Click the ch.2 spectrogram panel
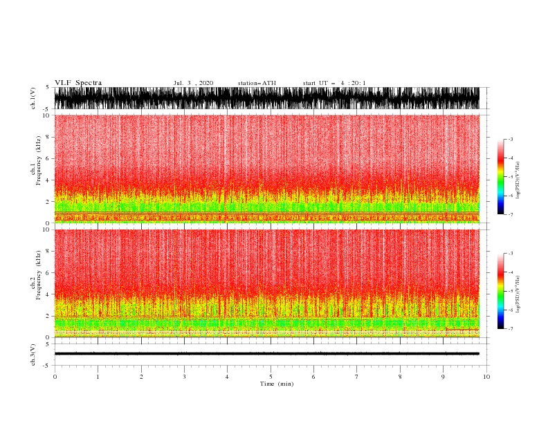Viewport: 548px width, 423px height. [x=266, y=283]
